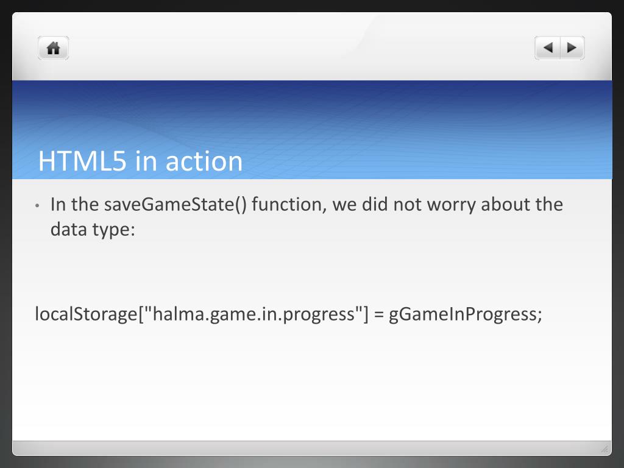Click the localStorage keyword in code line
Viewport: 624px width, 468px height.
86,314
